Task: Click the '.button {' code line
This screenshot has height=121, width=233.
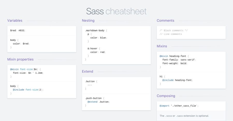Action: click(91, 81)
